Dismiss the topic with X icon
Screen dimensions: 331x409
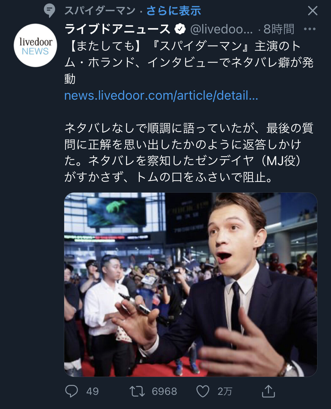313,11
